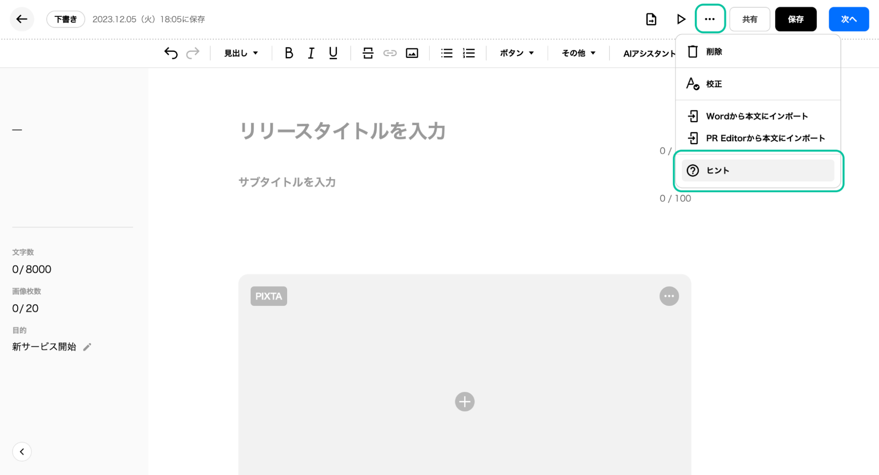Image resolution: width=879 pixels, height=475 pixels.
Task: Toggle italic formatting
Action: (311, 53)
